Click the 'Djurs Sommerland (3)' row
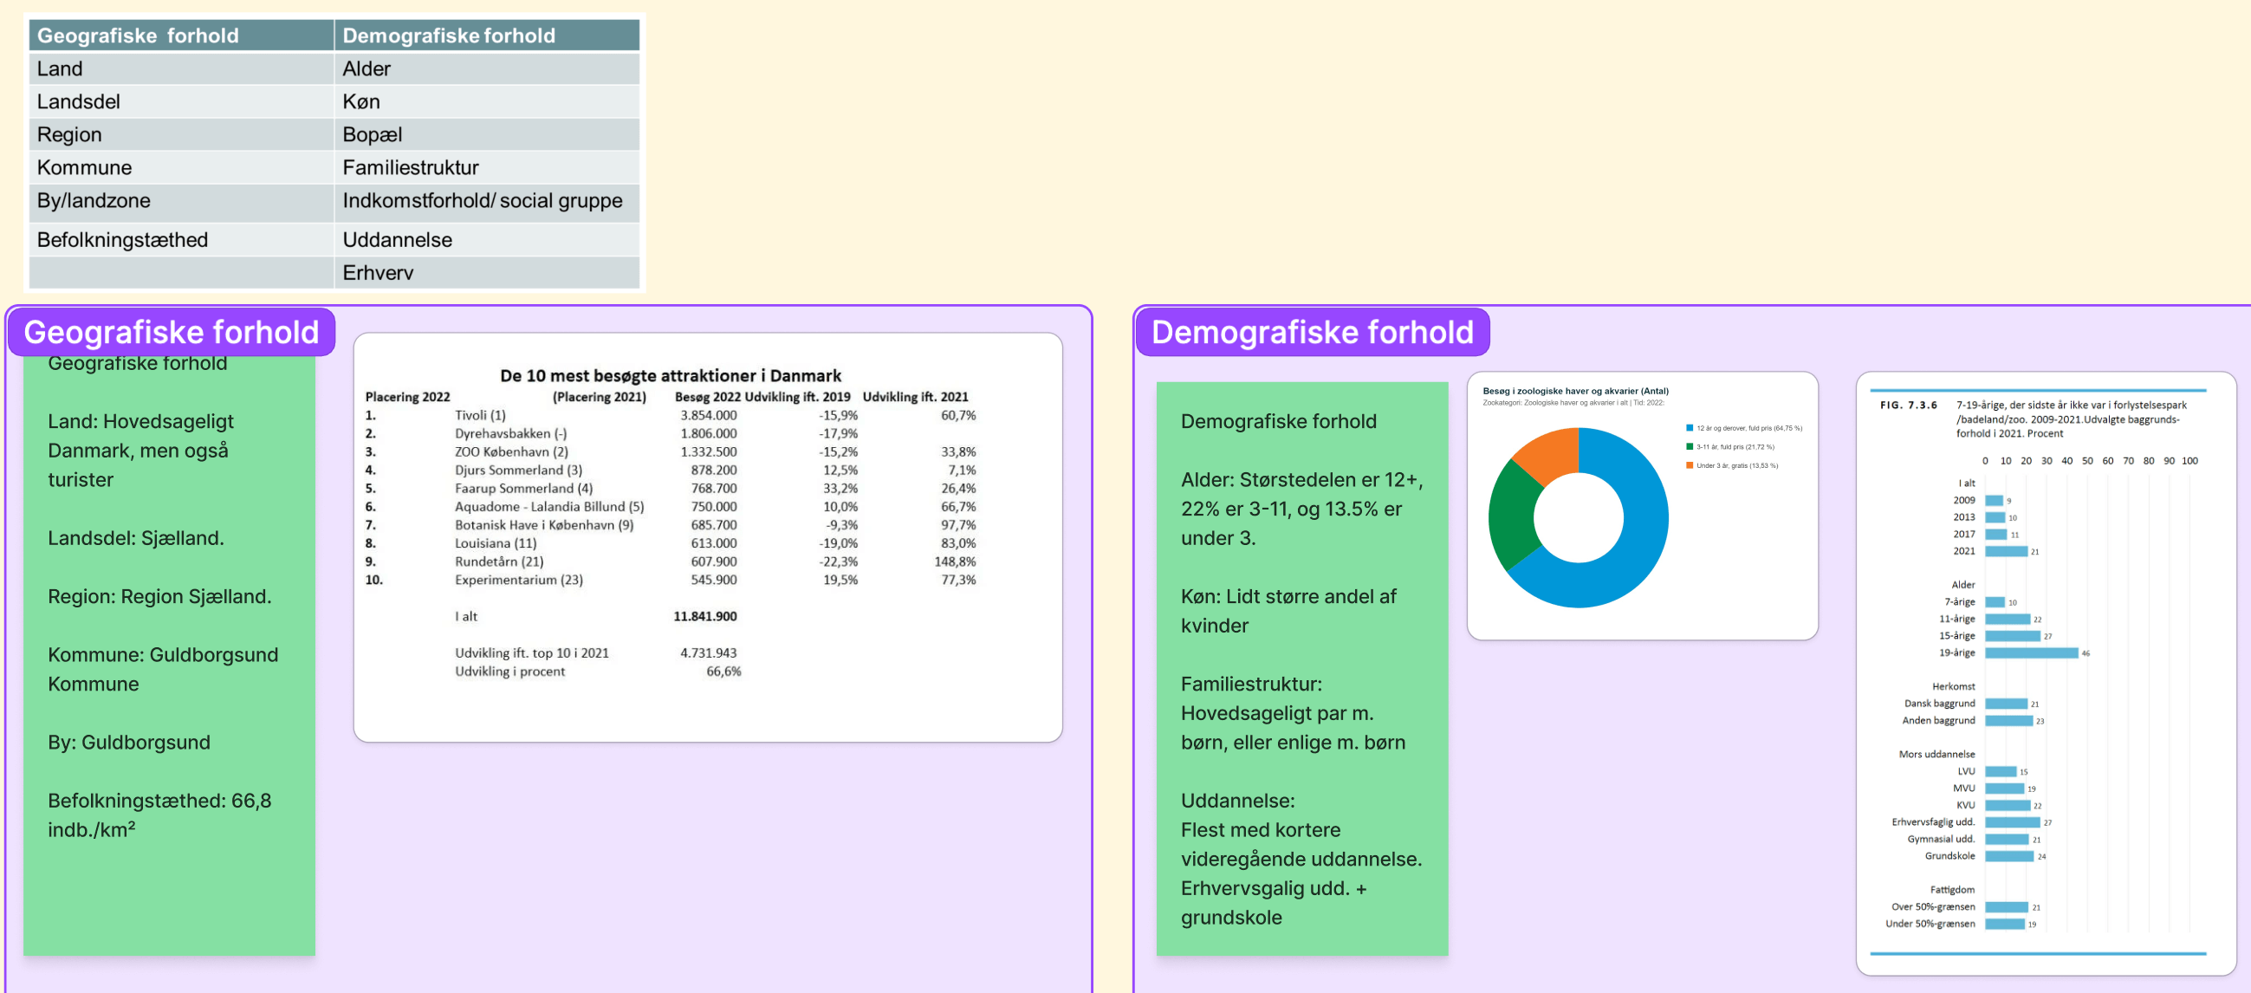 [x=671, y=471]
